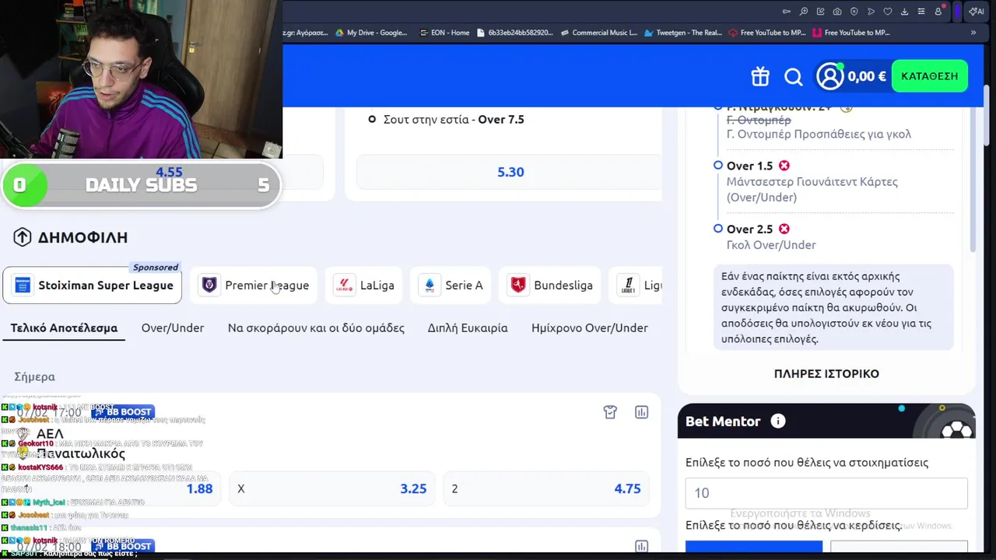
Task: Select the Stoiximan Super League chip
Action: pos(93,285)
